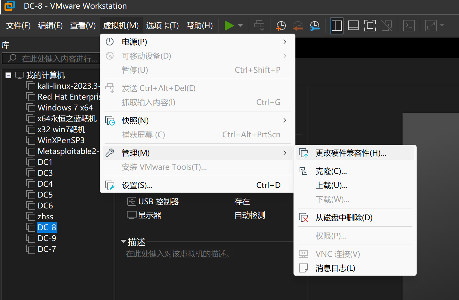This screenshot has width=459, height=300.
Task: Click the take snapshot toolbar icon
Action: click(281, 26)
